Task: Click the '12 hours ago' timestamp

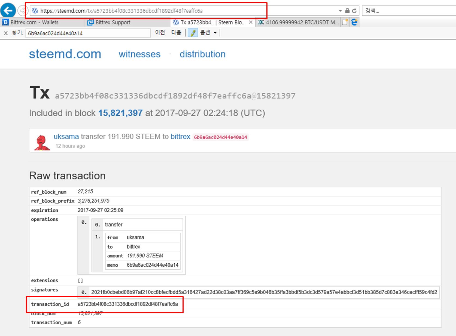Action: tap(70, 146)
